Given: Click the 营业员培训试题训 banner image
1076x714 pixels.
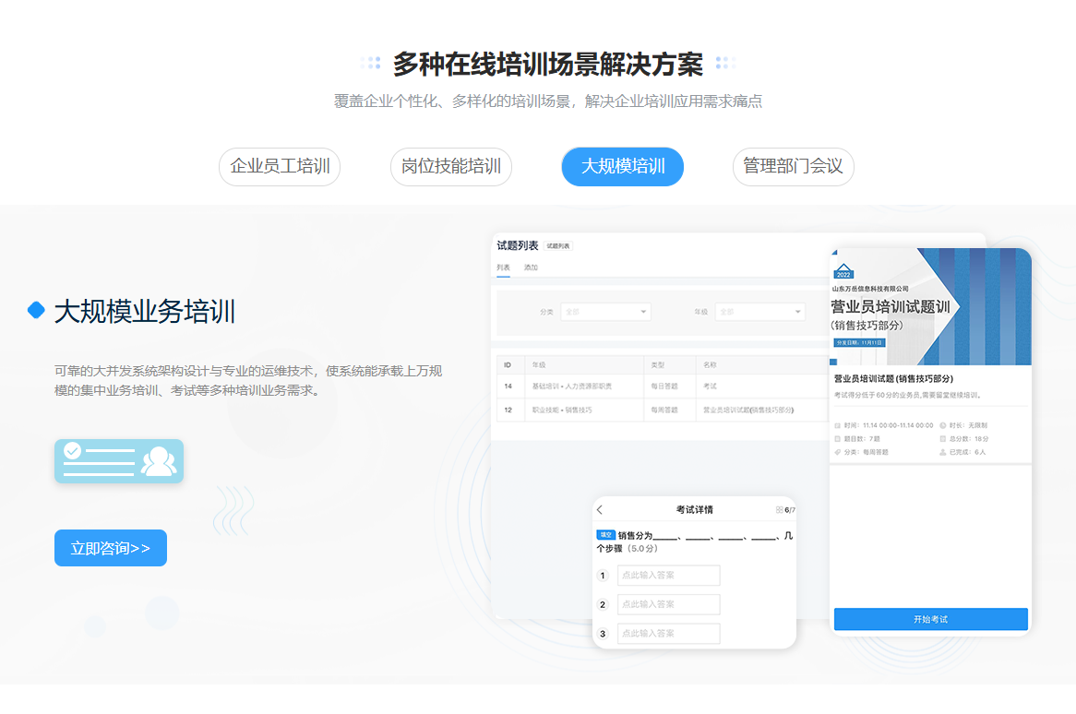Looking at the screenshot, I should (x=930, y=306).
